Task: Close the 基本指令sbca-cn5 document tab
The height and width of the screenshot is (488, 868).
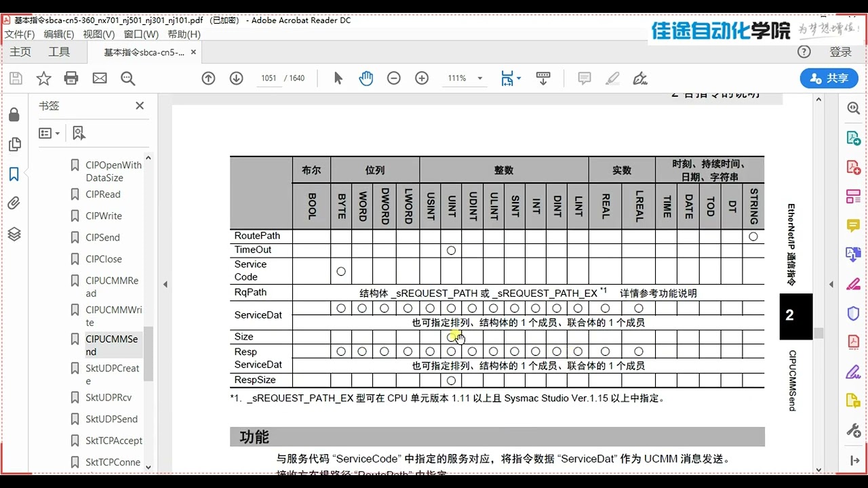Action: (x=193, y=52)
